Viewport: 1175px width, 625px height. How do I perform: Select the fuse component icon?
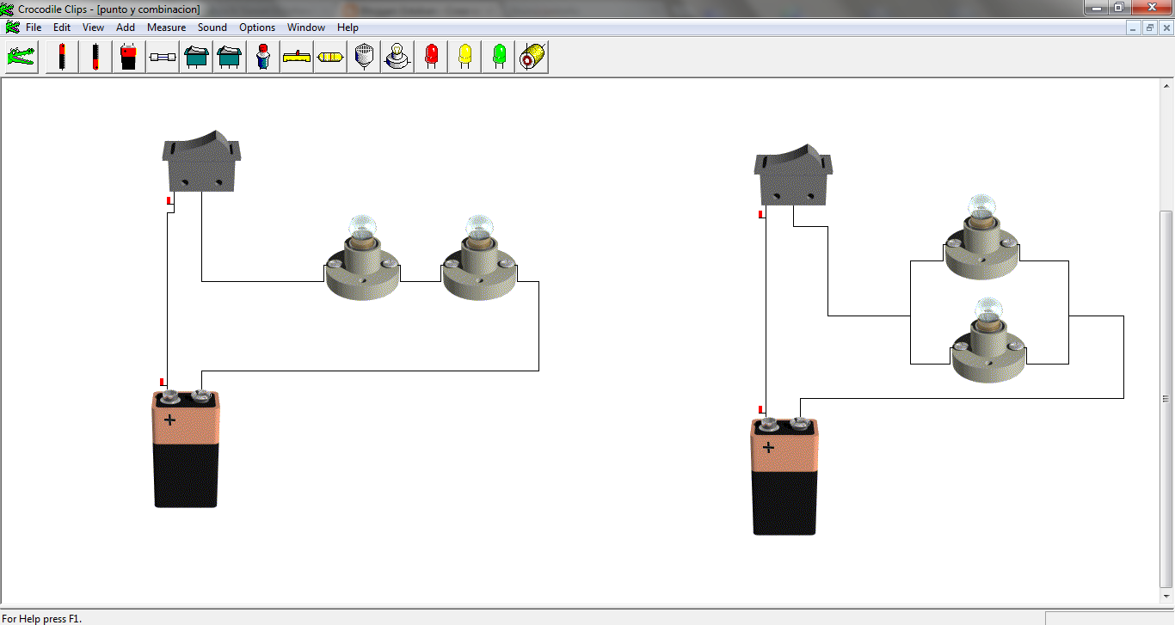tap(163, 58)
